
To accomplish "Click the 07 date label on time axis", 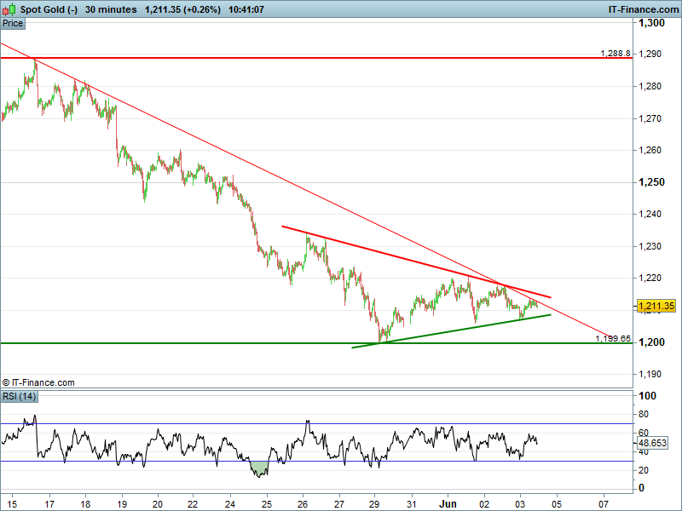I will coord(604,504).
